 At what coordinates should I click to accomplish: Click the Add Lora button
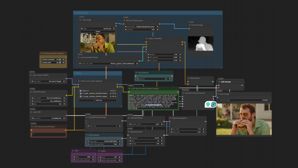(x=97, y=100)
